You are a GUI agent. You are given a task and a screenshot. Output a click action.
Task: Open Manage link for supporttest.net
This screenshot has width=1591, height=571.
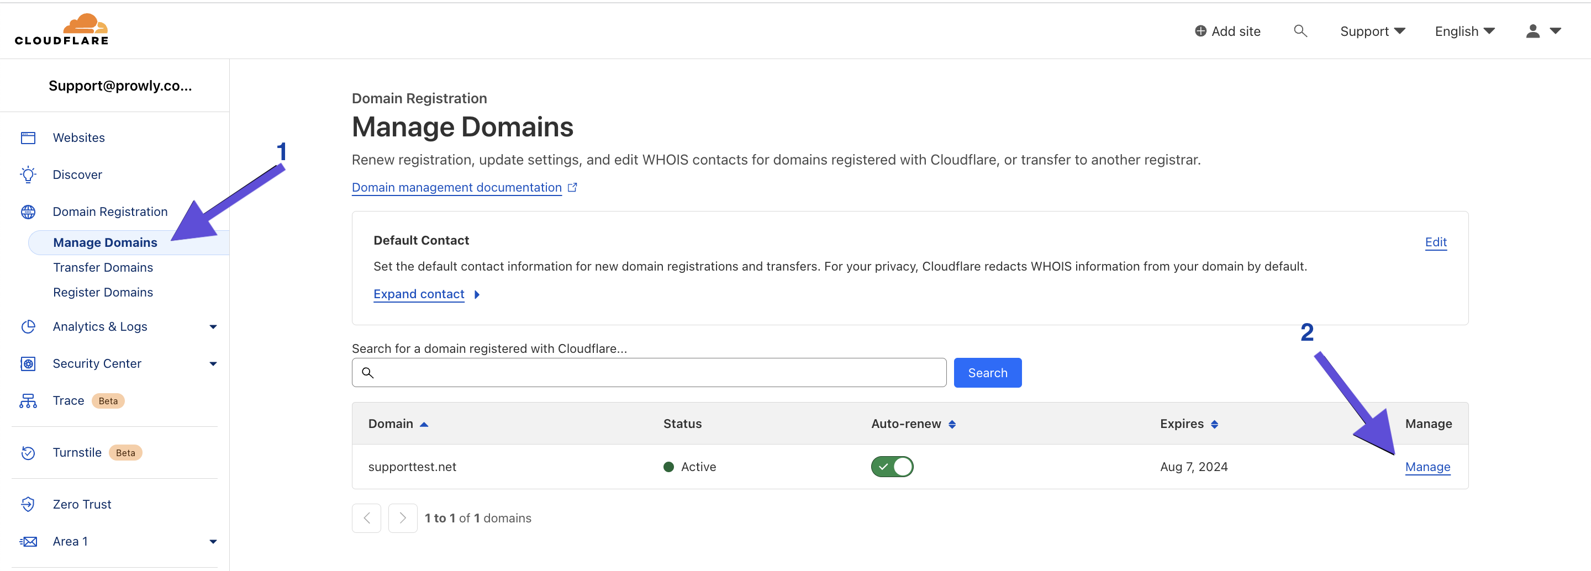pyautogui.click(x=1427, y=467)
